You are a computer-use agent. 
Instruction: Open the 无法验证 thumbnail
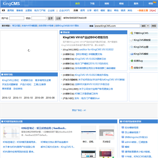107,133
